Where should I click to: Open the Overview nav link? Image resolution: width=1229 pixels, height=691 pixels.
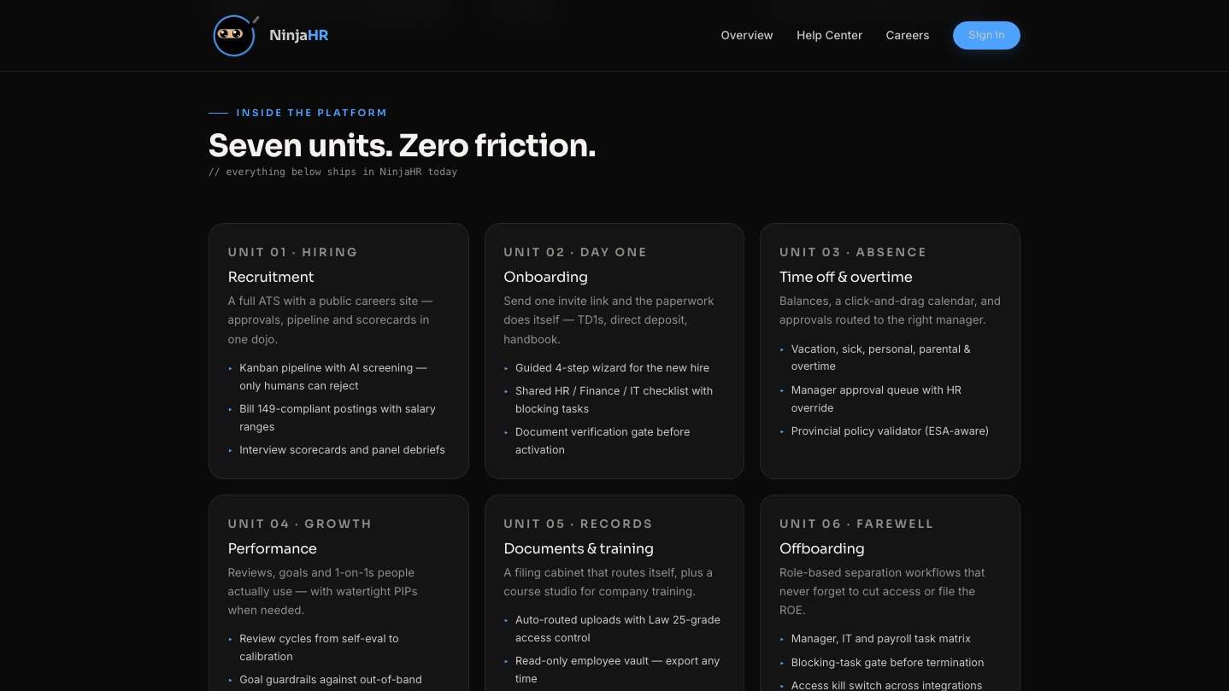[x=747, y=36]
